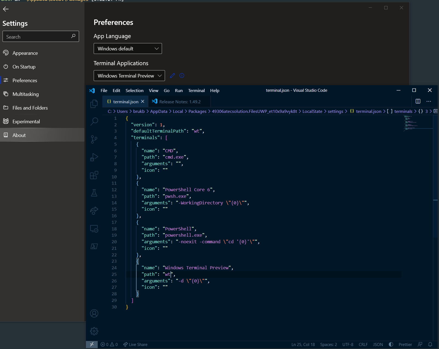Open the About section in Settings sidebar
This screenshot has height=349, width=439.
pyautogui.click(x=19, y=135)
